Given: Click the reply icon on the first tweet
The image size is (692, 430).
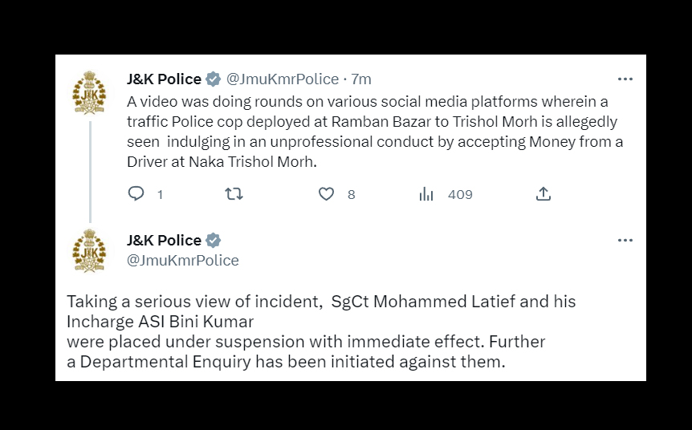Looking at the screenshot, I should [x=136, y=194].
